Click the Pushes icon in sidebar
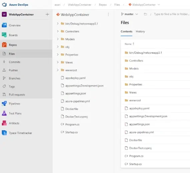The width and height of the screenshot is (190, 173). pyautogui.click(x=4, y=70)
